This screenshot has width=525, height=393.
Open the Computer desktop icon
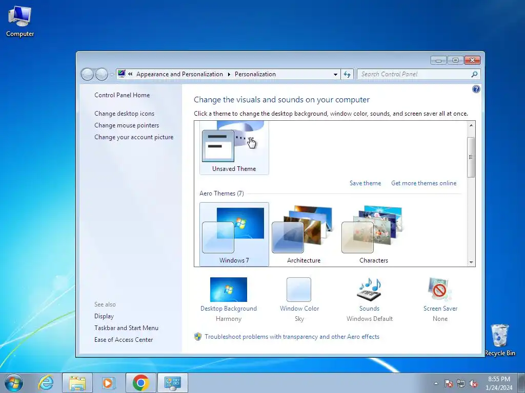click(x=20, y=21)
